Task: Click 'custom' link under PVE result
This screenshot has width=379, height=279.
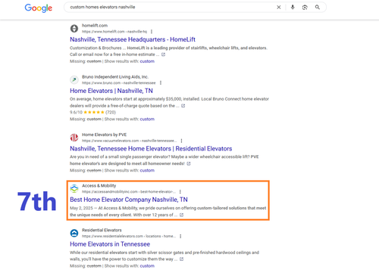Action: point(147,170)
